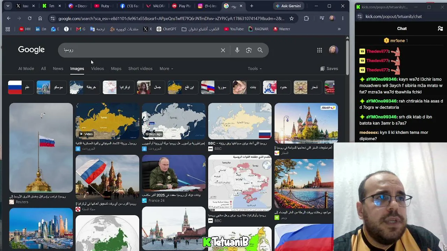Expand the More search categories dropdown

(x=166, y=69)
